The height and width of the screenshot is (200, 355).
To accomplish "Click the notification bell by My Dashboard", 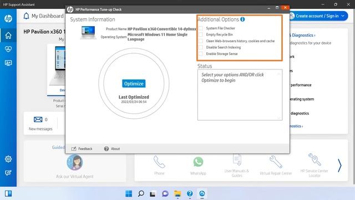I will (26, 16).
